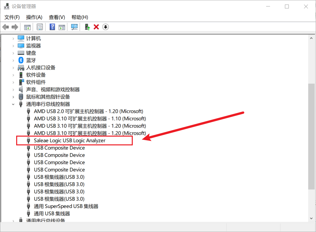316x232 pixels.
Task: Select the 蓝牙 Bluetooth icon
Action: tap(21, 60)
